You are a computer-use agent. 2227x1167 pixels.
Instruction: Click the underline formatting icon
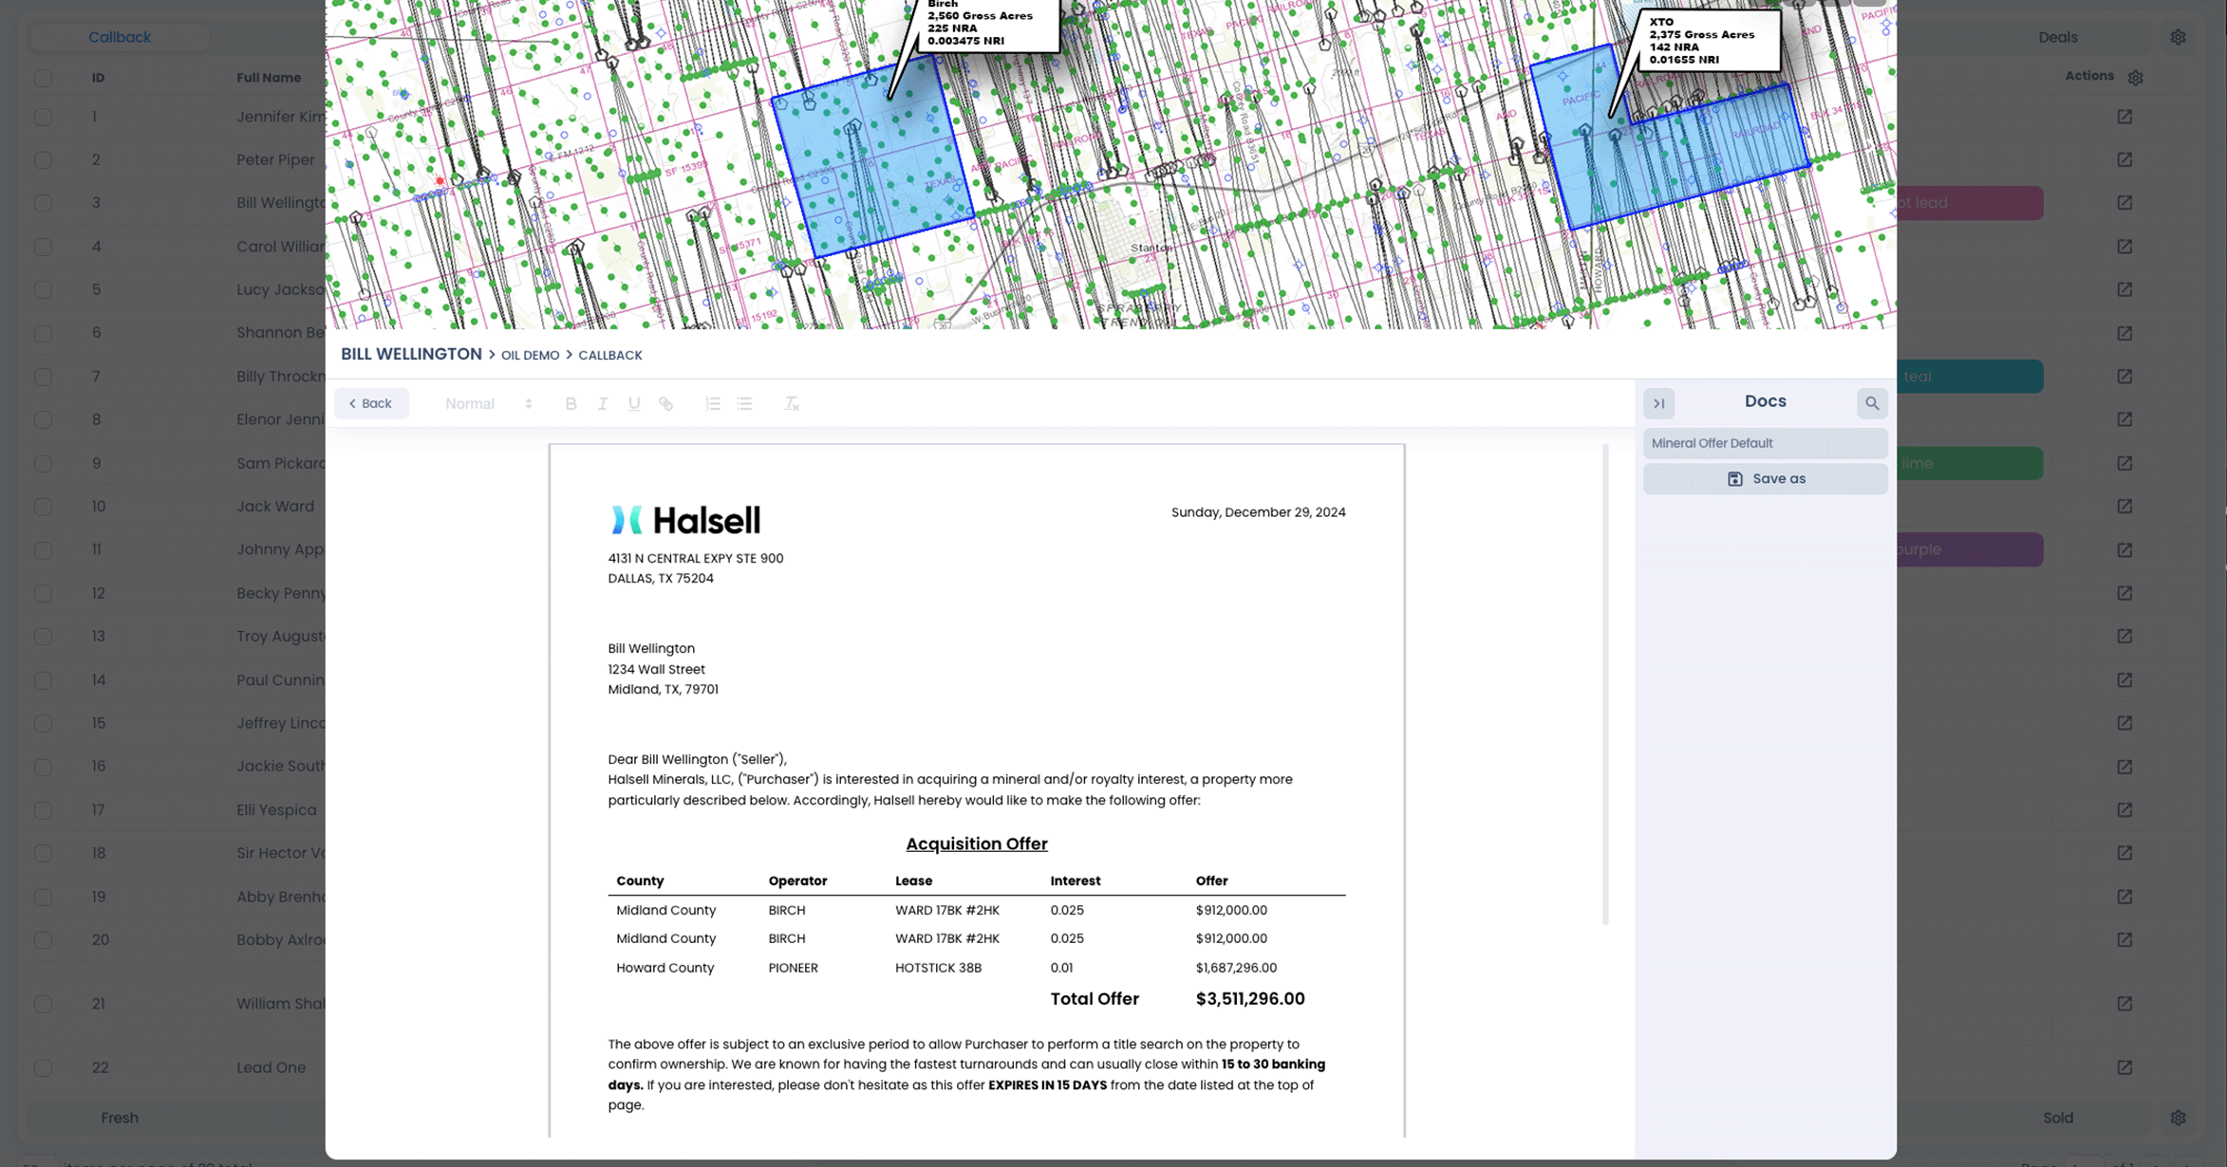[634, 403]
